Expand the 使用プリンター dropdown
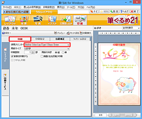 (68, 45)
